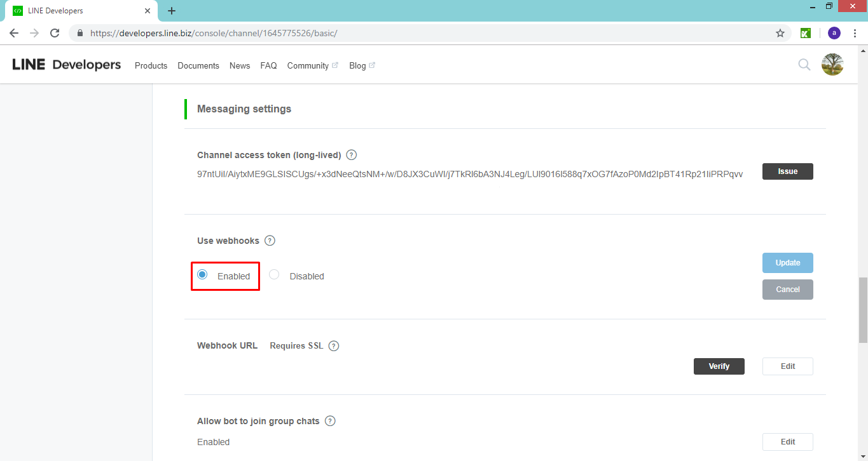The image size is (868, 461).
Task: Open the purple Chrome profile avatar
Action: tap(834, 33)
